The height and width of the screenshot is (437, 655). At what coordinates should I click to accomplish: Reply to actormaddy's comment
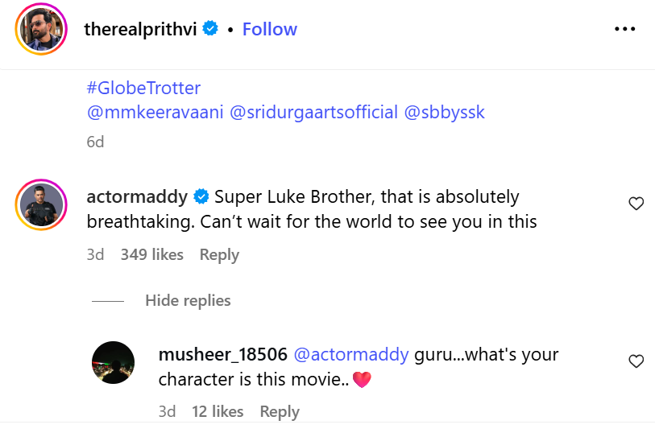coord(219,254)
